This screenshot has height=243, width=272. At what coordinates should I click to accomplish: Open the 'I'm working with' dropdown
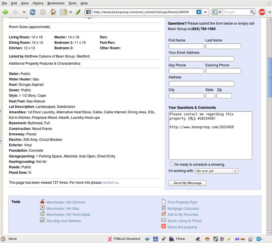tap(217, 171)
